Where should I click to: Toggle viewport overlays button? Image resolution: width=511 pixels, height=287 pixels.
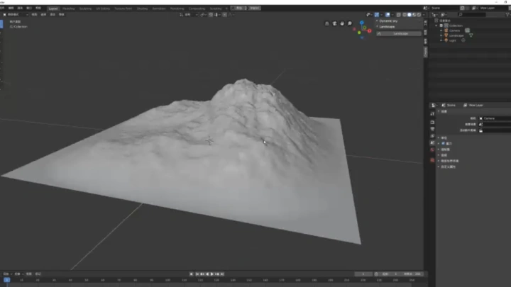tap(388, 15)
